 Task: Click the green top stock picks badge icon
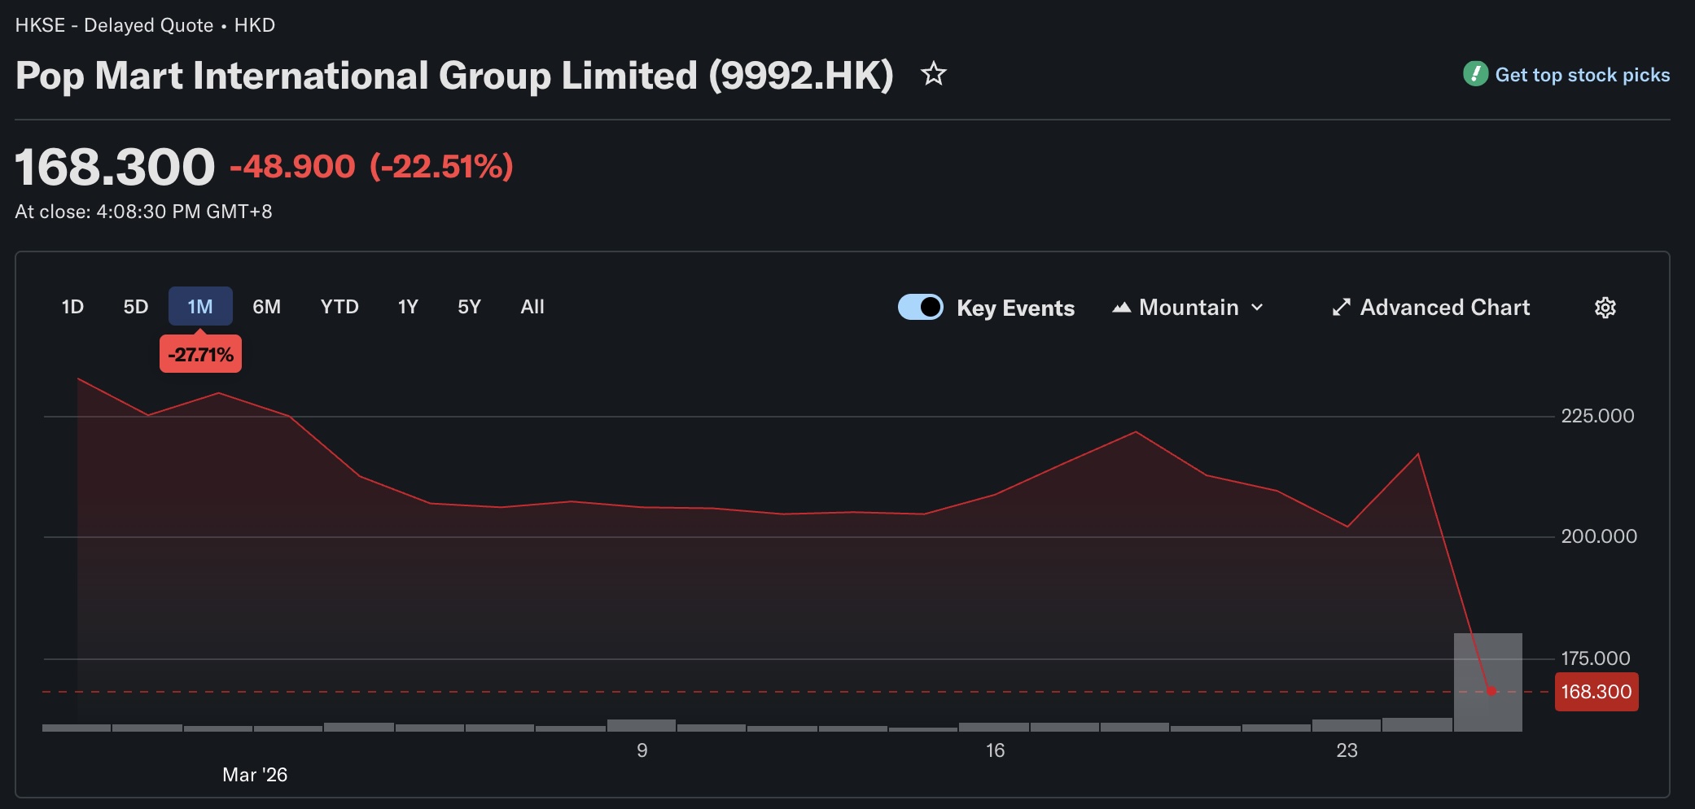pos(1475,74)
